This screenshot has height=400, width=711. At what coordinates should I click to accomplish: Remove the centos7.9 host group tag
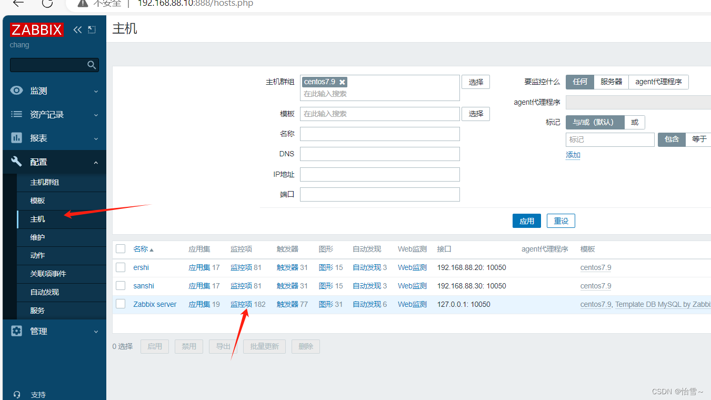pos(342,82)
